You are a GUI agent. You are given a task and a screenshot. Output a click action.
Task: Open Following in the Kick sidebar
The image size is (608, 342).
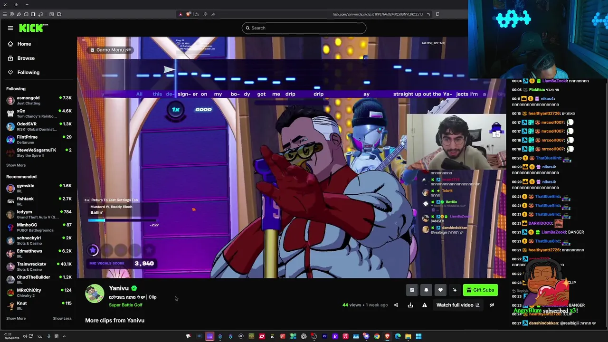coord(28,72)
